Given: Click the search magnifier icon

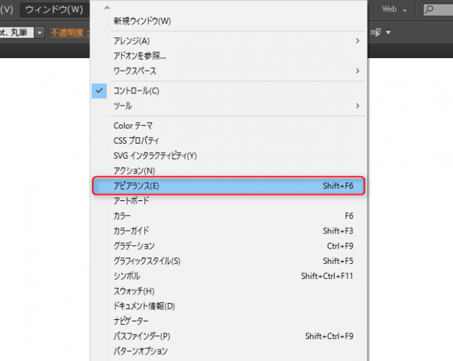Looking at the screenshot, I should click(x=430, y=9).
